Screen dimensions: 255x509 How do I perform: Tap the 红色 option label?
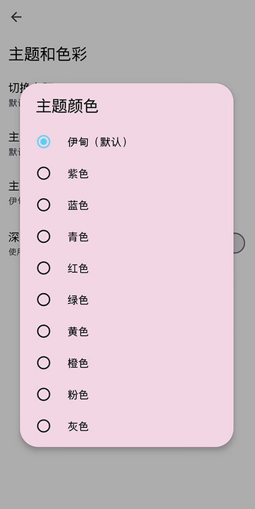tap(78, 268)
